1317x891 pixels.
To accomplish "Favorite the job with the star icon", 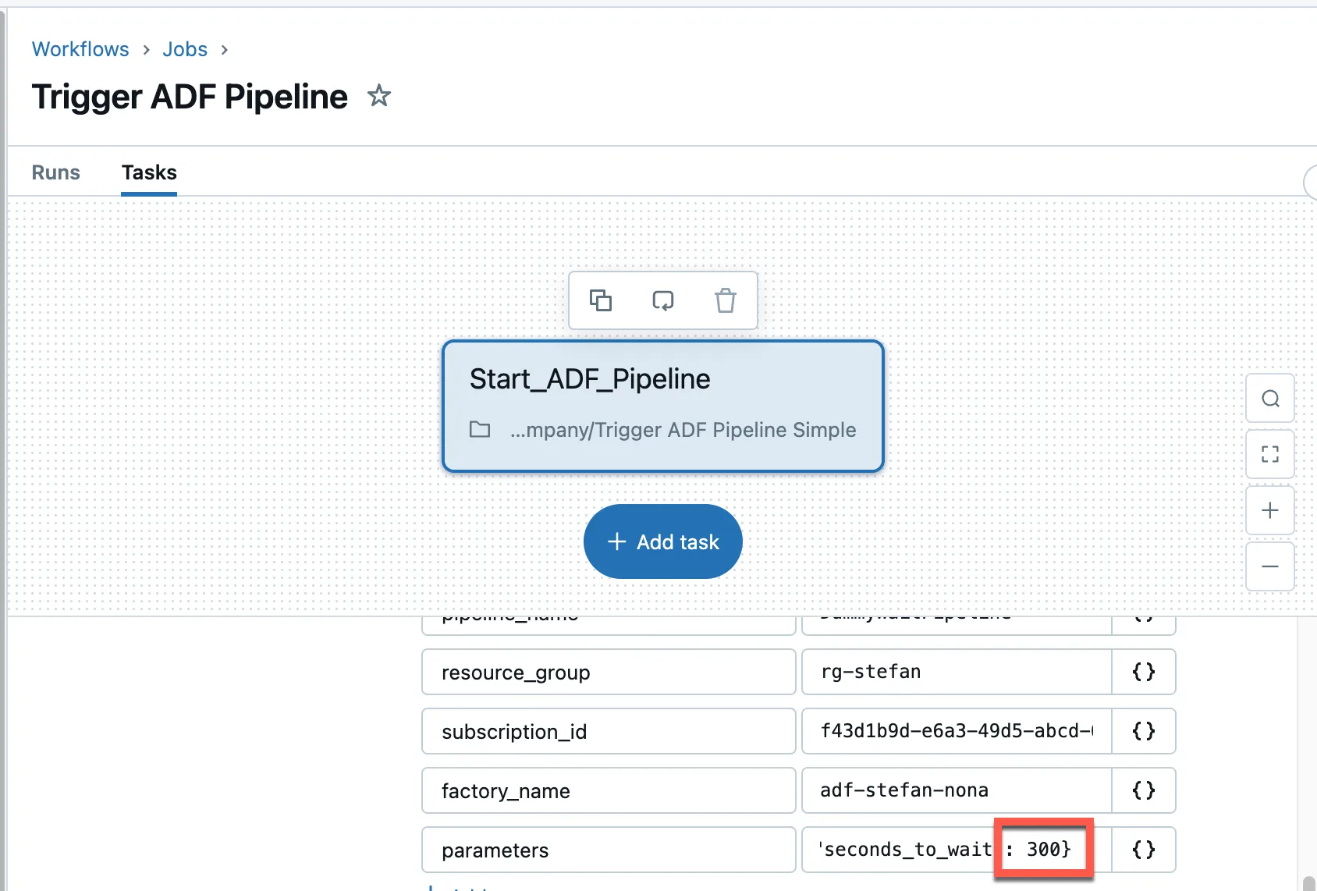I will [x=379, y=96].
